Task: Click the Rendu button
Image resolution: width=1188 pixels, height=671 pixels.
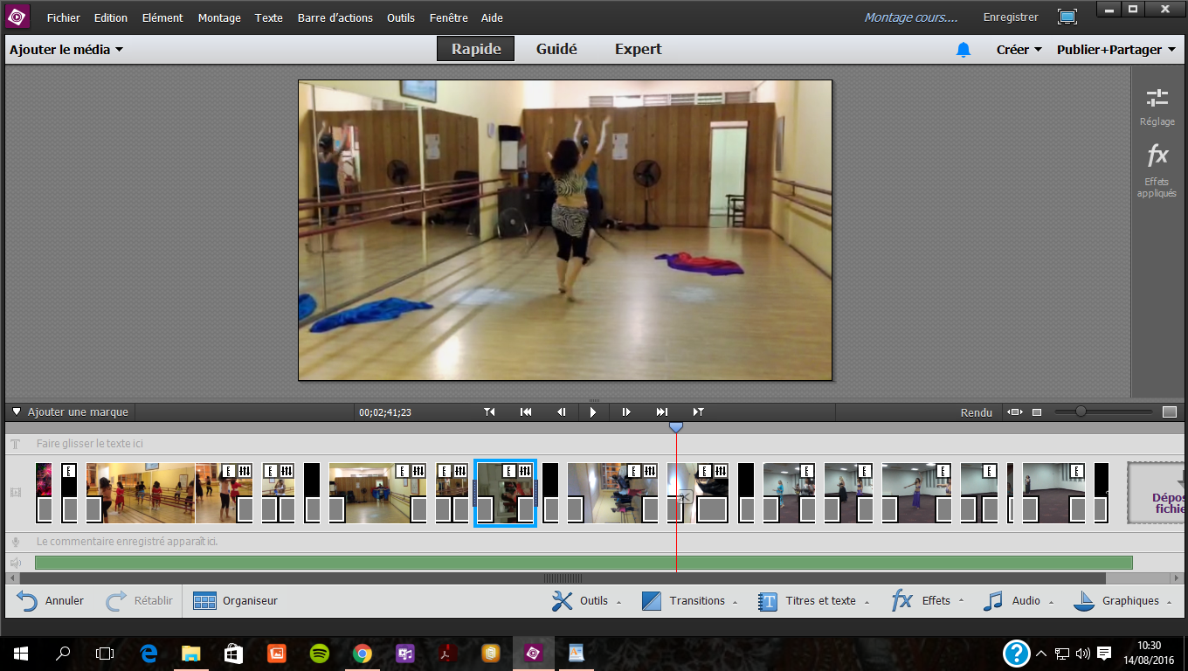Action: (976, 412)
